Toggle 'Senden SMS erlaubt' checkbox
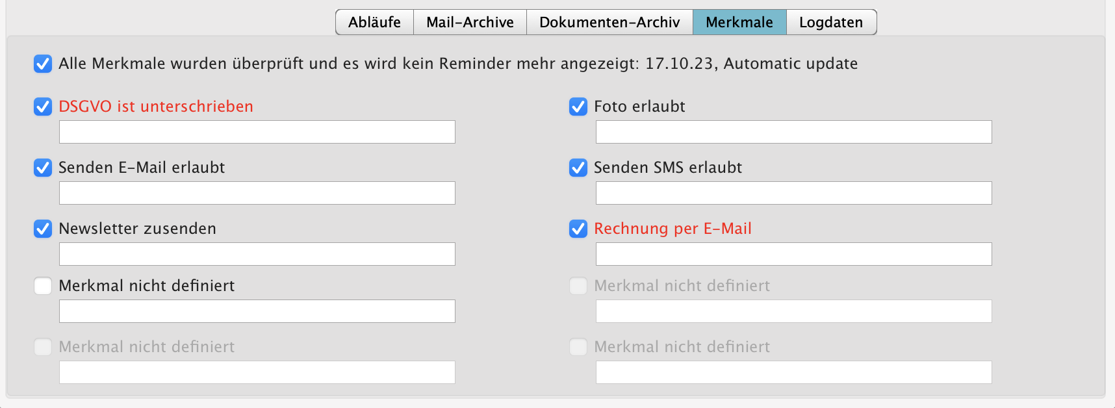Screen dimensions: 1115x408 578,168
